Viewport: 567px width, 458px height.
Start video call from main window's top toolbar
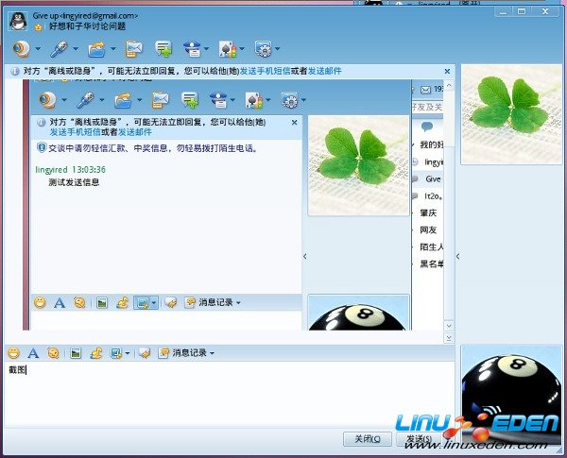tap(21, 47)
